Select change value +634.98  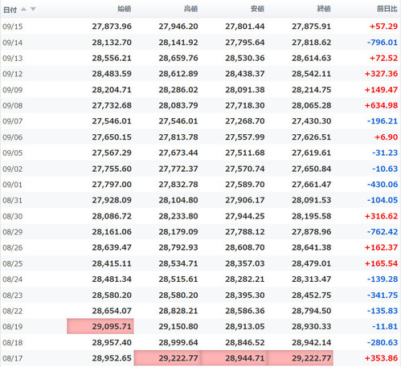click(x=382, y=105)
